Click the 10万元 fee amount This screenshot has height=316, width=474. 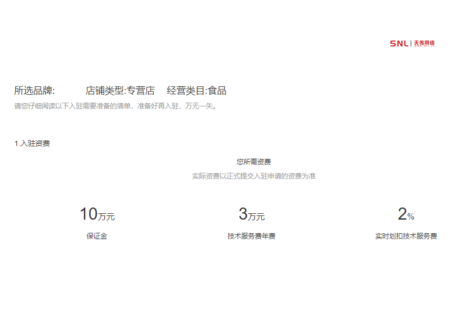click(97, 214)
